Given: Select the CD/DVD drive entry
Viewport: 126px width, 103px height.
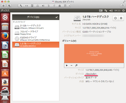Looking at the screenshot, I should (36, 39).
